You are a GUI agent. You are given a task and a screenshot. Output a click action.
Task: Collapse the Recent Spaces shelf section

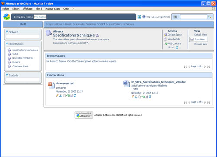point(7,43)
